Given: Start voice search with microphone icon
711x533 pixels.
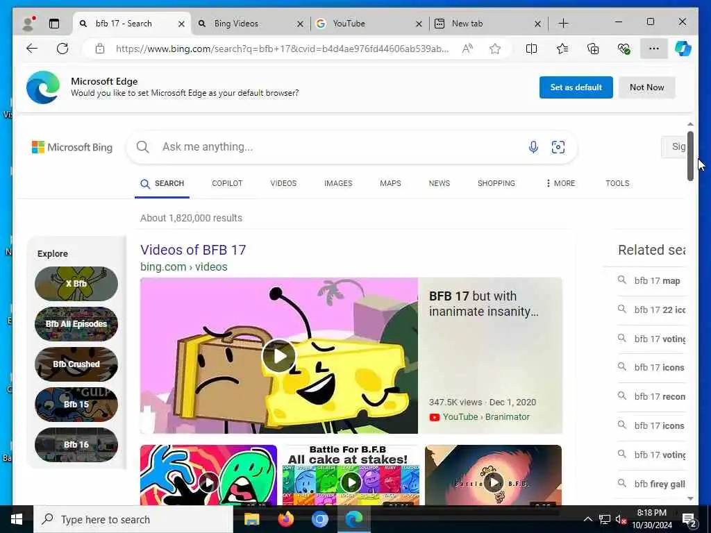Looking at the screenshot, I should tap(533, 147).
